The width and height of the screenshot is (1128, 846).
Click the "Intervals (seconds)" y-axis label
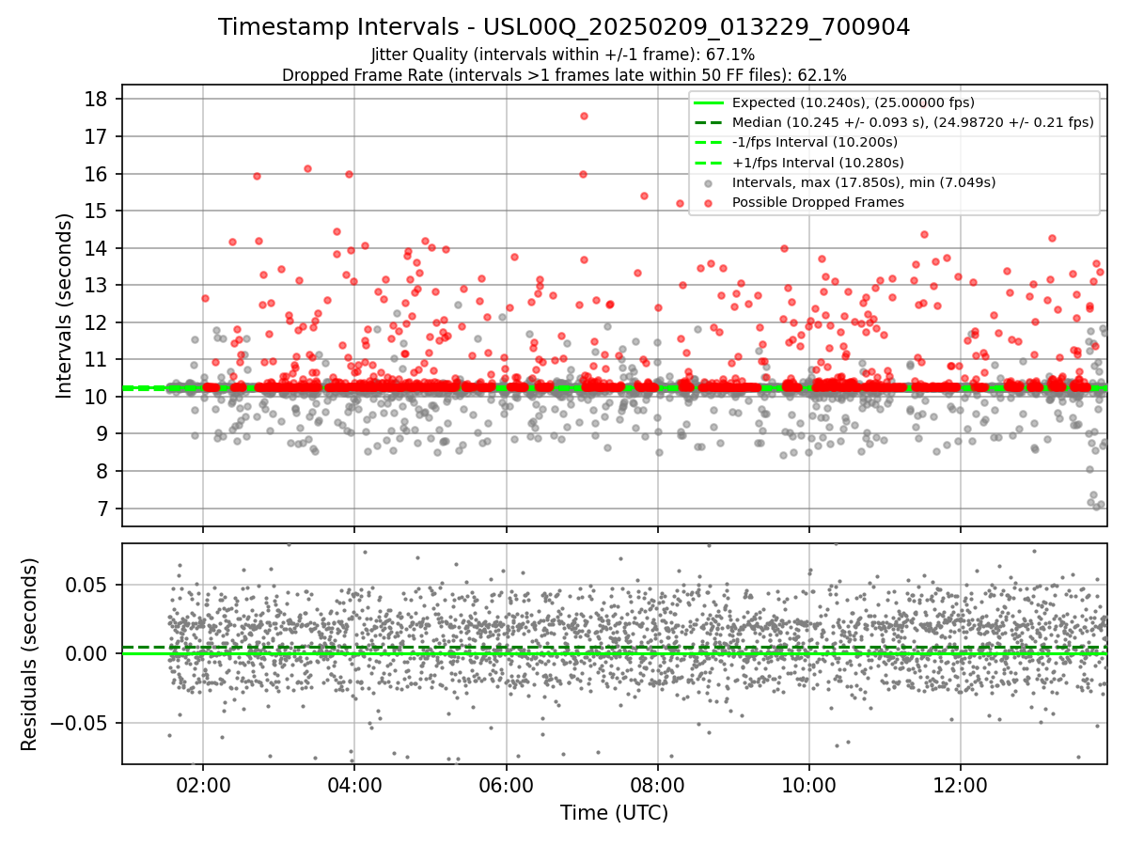[x=64, y=305]
